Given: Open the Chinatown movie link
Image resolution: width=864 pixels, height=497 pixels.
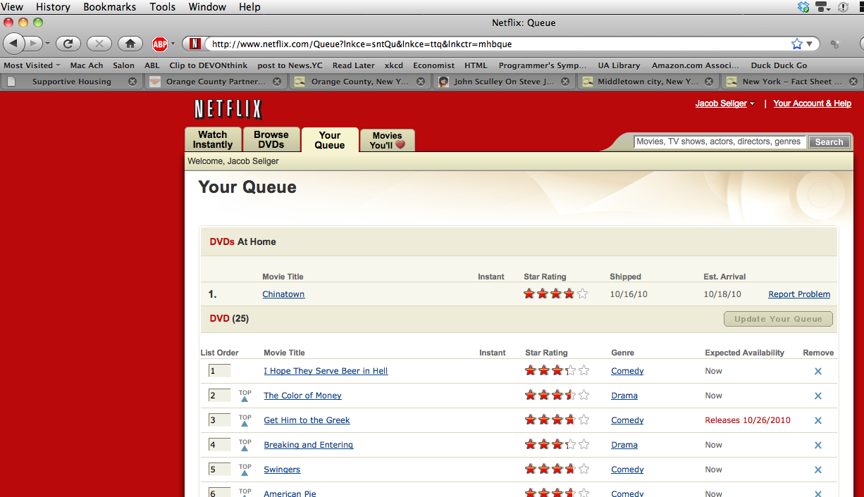Looking at the screenshot, I should [x=283, y=294].
